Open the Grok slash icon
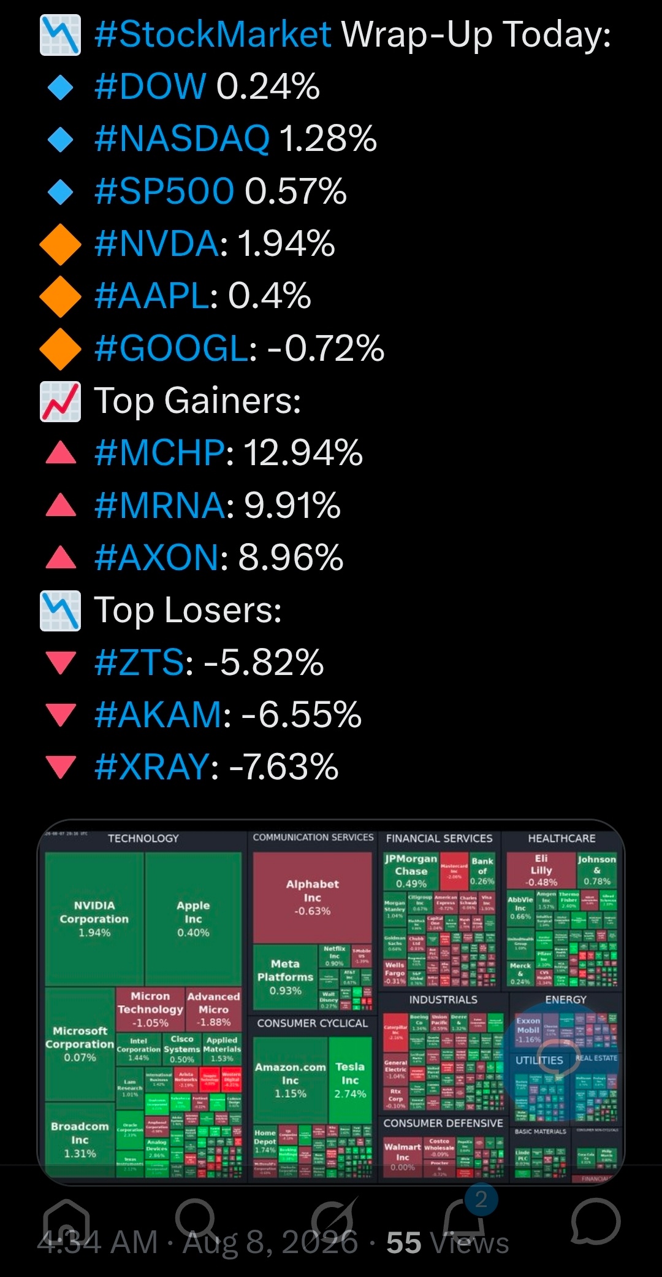This screenshot has width=662, height=1277. tap(332, 1221)
